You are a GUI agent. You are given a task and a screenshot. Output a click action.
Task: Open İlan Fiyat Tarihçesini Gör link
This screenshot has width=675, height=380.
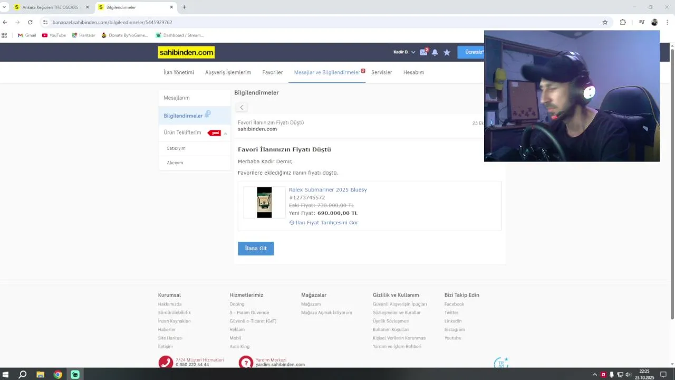click(323, 223)
